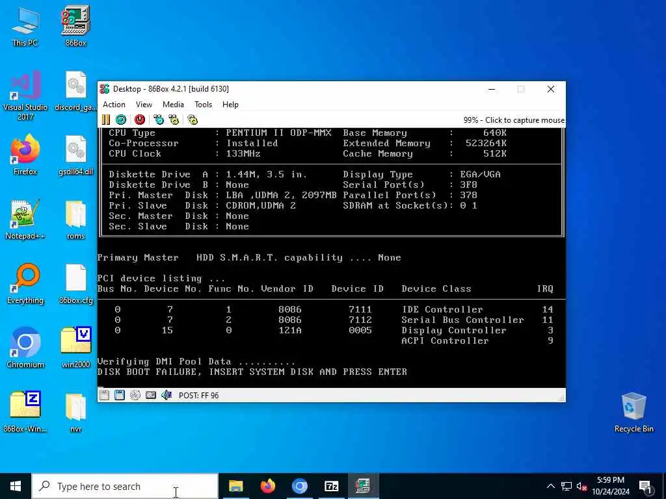Open the Media menu
Screen dimensions: 666x499
[x=173, y=105]
